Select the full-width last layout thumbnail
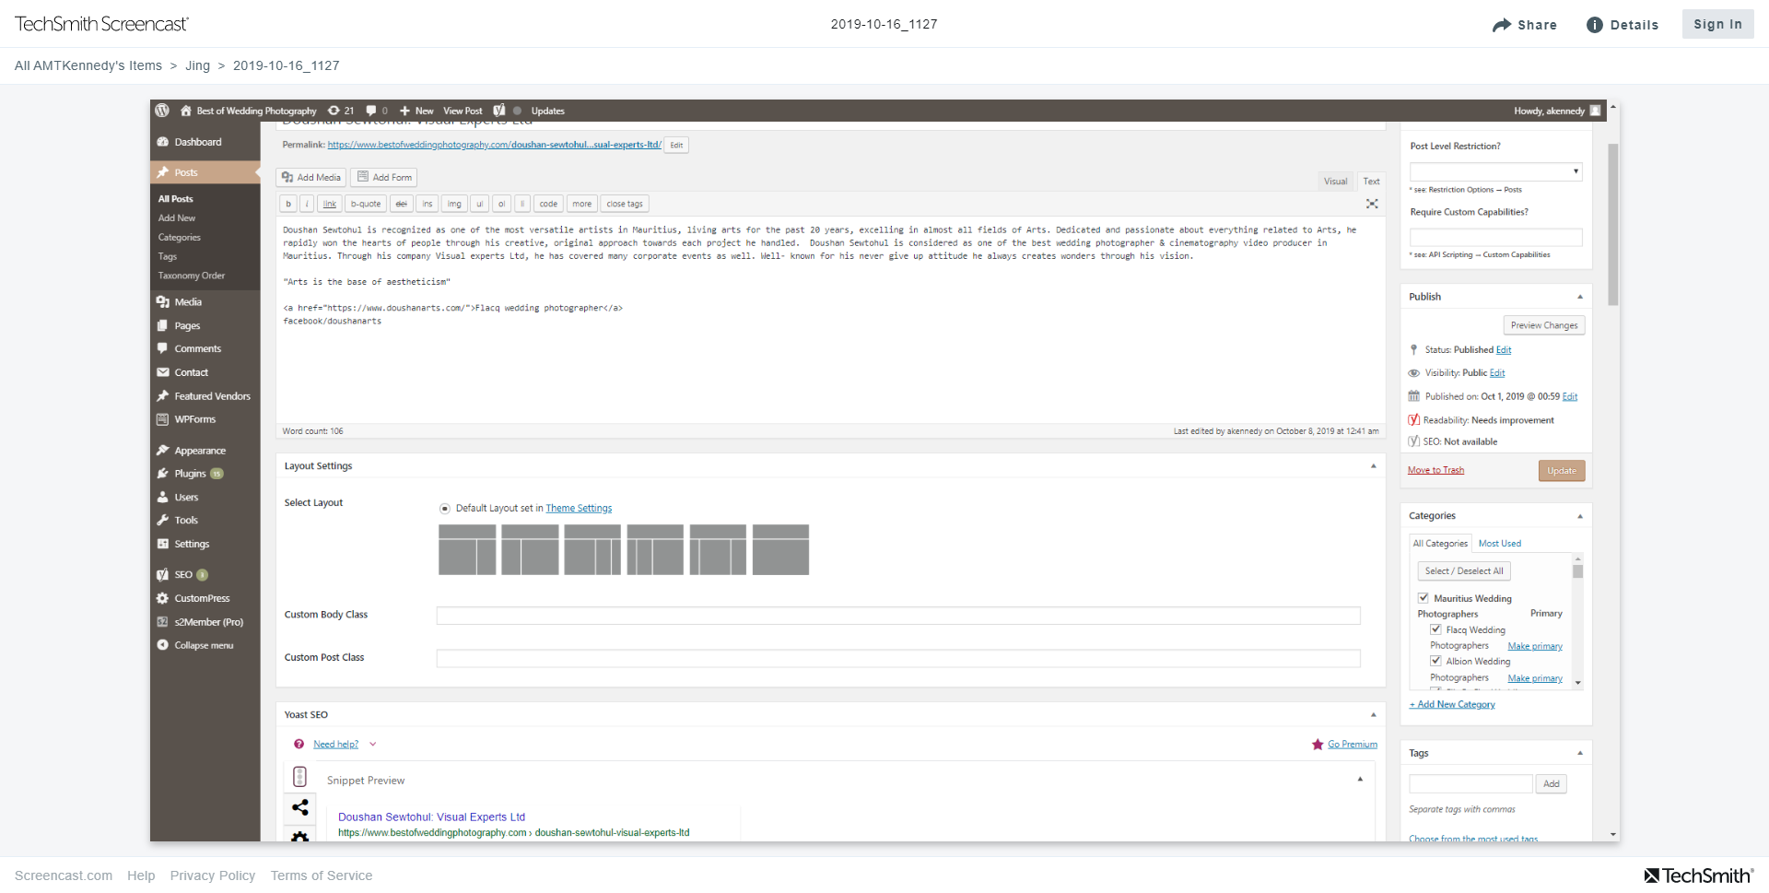Image resolution: width=1769 pixels, height=893 pixels. 780,550
